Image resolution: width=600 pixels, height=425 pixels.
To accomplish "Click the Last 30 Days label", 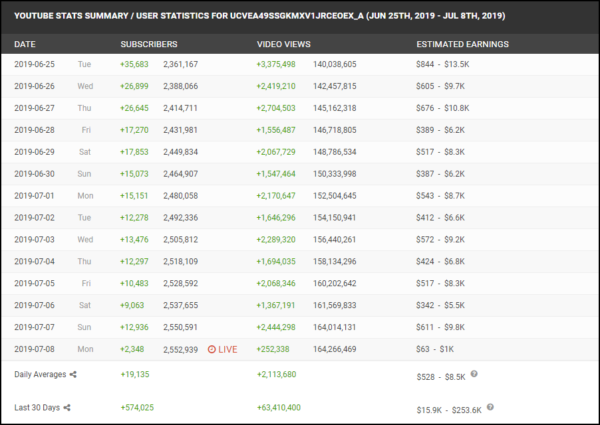I will 37,408.
